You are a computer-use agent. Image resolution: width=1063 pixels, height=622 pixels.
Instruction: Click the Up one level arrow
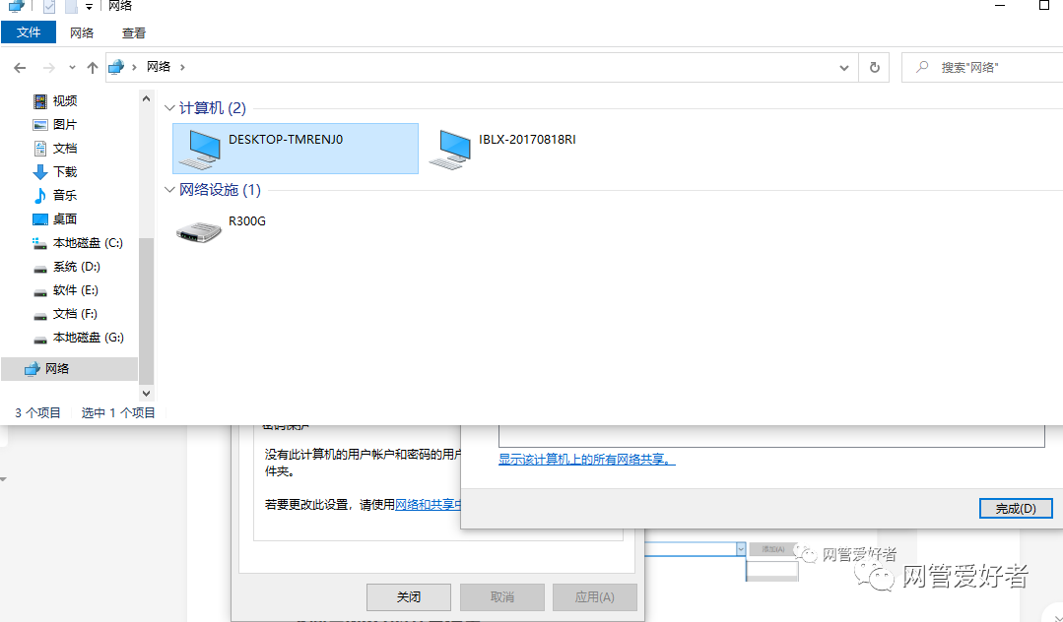[x=93, y=68]
